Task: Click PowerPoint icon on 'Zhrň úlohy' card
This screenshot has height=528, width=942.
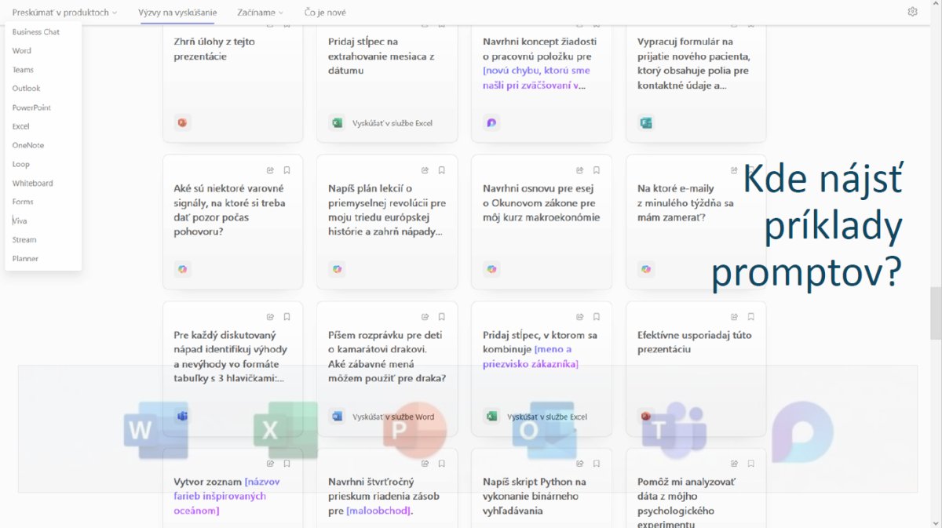Action: pos(182,123)
